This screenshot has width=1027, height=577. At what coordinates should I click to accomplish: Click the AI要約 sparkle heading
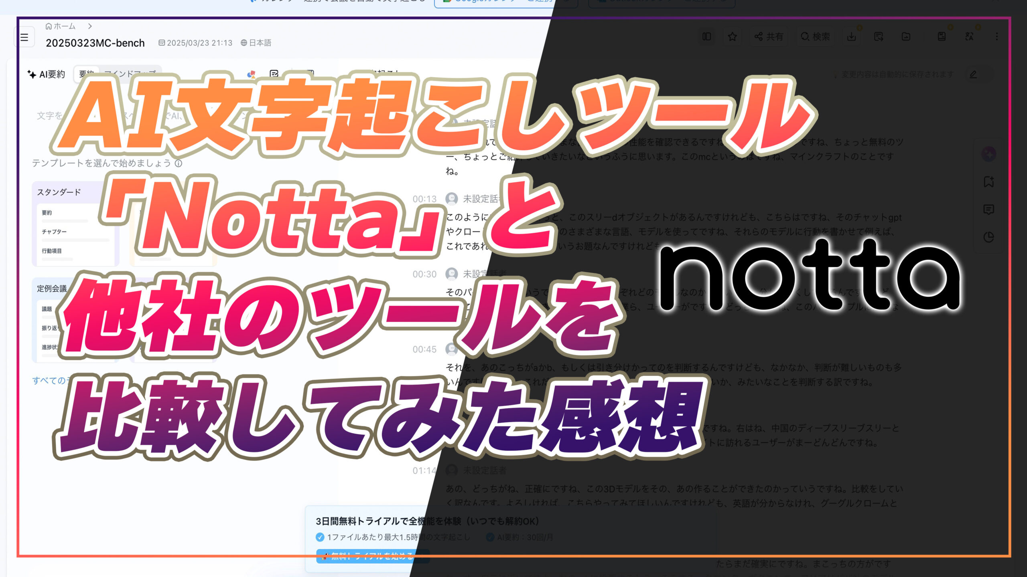point(46,74)
